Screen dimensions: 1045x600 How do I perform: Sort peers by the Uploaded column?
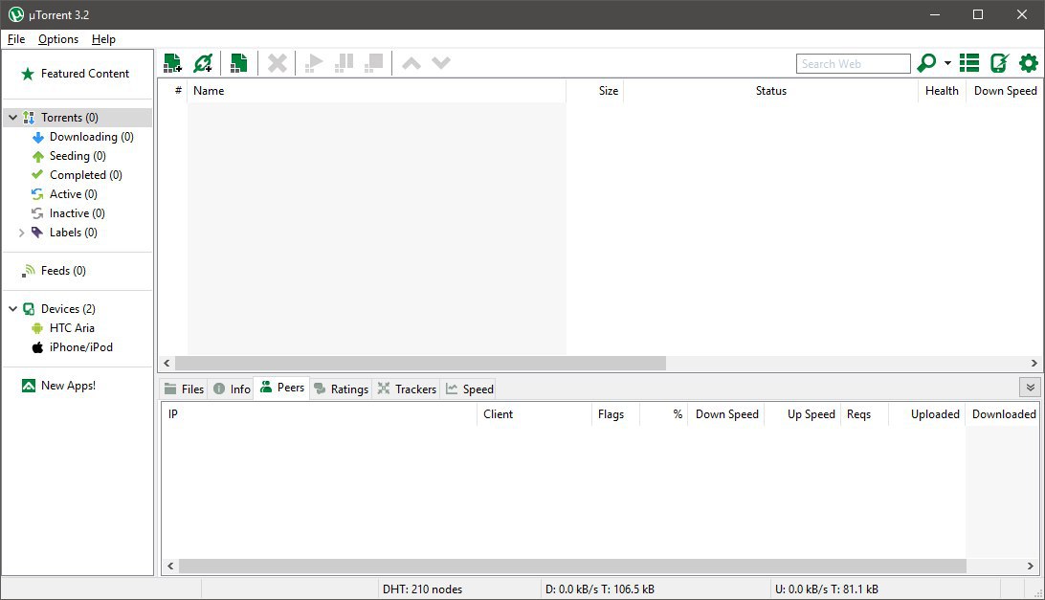coord(927,414)
